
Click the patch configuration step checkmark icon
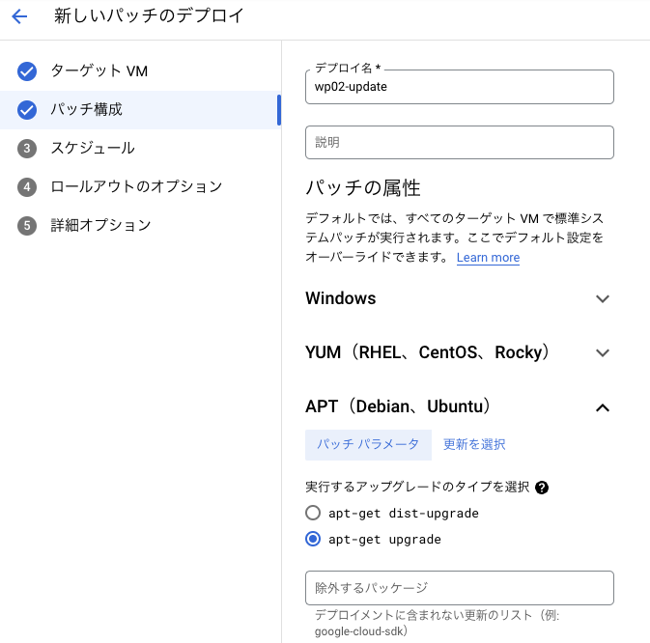click(27, 110)
